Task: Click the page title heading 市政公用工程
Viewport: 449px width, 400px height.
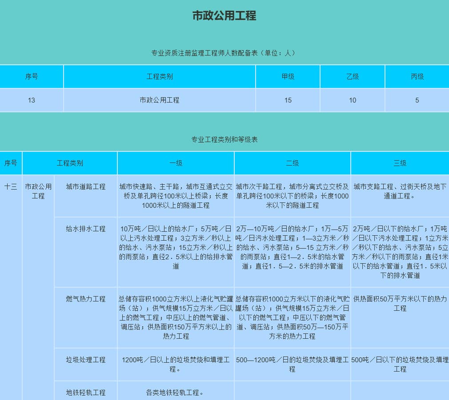Action: (224, 16)
